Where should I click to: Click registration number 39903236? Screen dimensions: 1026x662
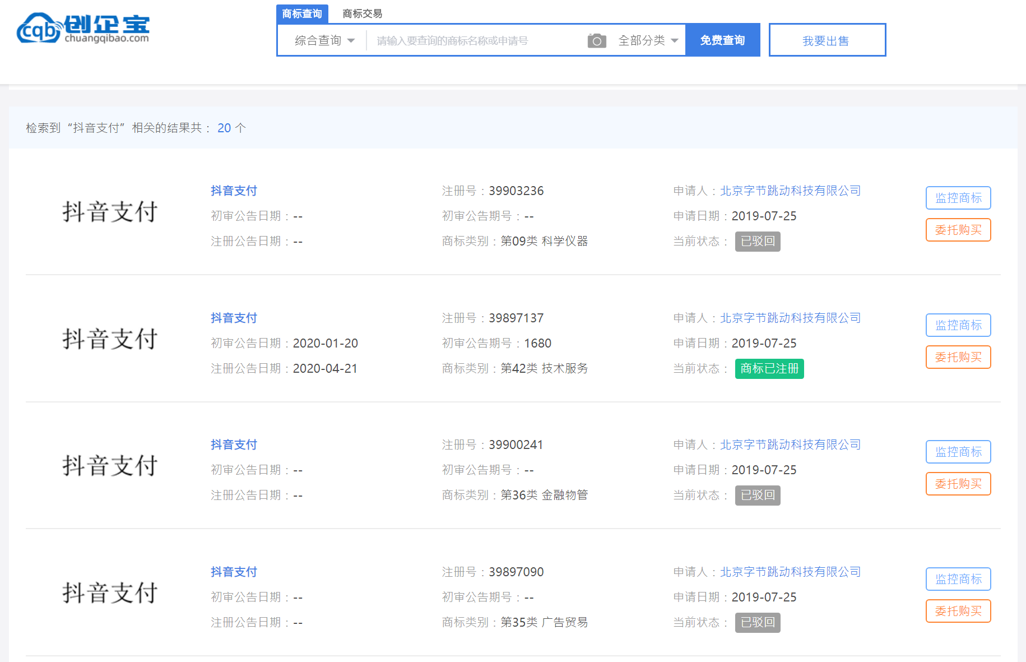coord(516,191)
